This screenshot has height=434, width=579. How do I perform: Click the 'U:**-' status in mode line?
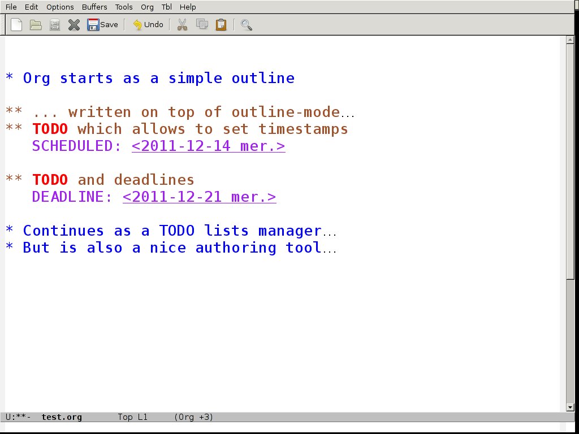[18, 417]
